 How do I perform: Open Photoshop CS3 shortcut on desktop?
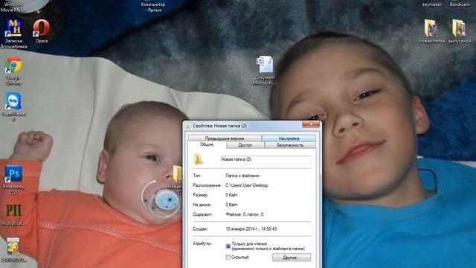[x=13, y=179]
